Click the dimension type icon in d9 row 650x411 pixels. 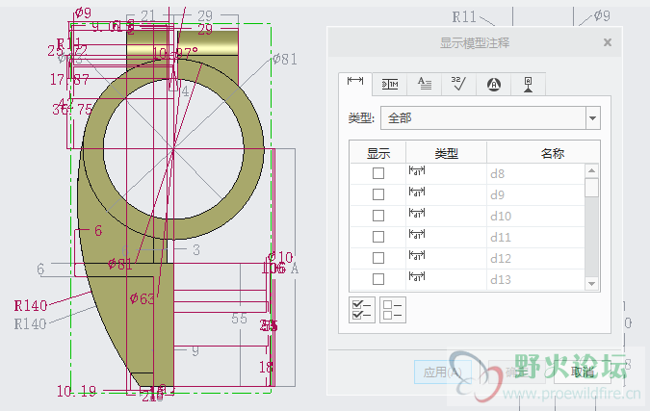point(417,192)
